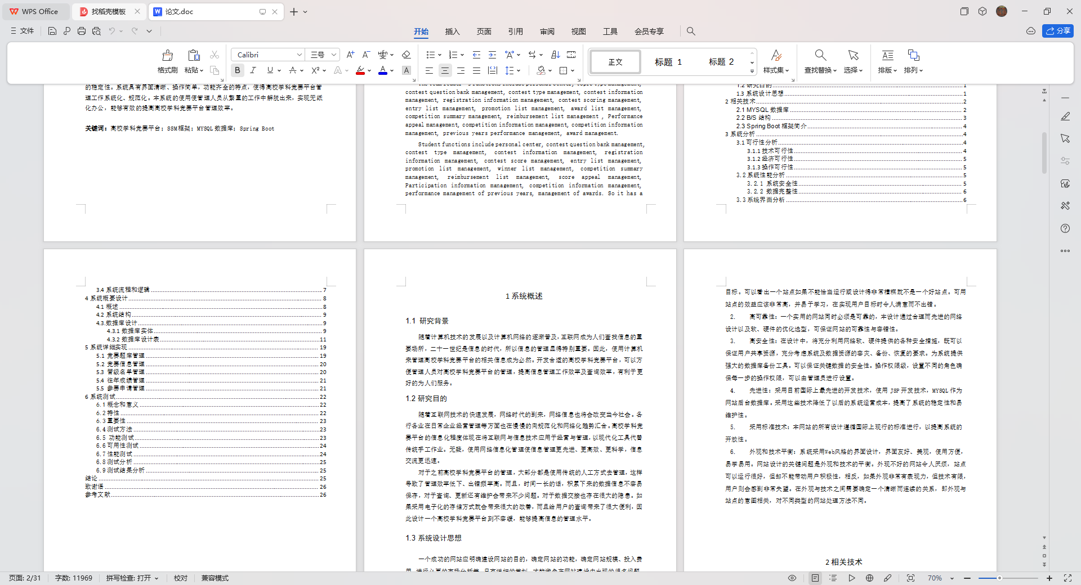Toggle center text alignment
The height and width of the screenshot is (585, 1081).
(x=445, y=70)
